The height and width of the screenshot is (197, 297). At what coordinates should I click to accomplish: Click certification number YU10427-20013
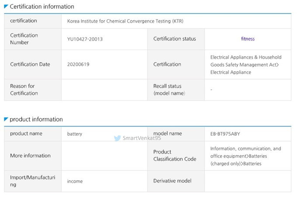tap(85, 39)
